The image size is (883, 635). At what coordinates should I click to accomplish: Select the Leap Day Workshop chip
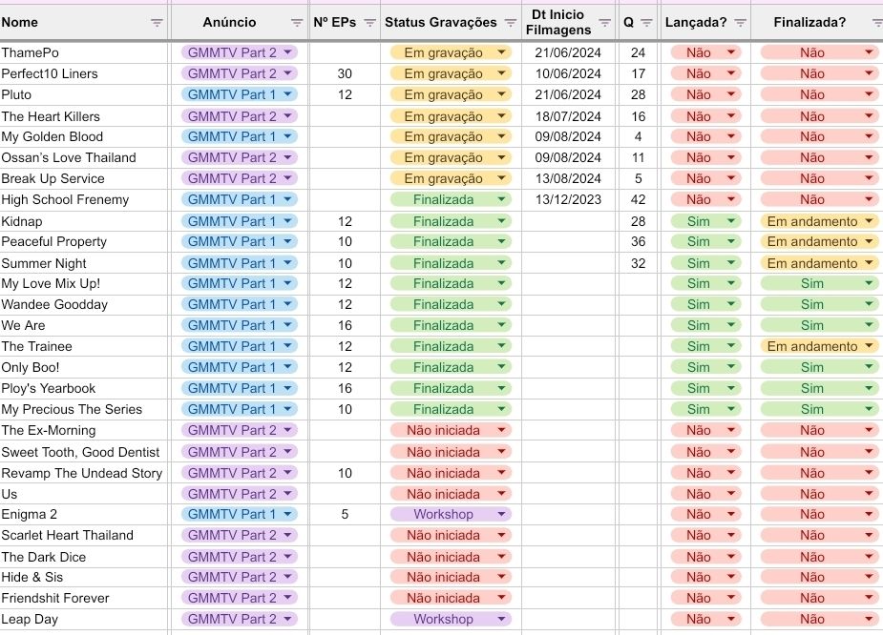point(451,619)
